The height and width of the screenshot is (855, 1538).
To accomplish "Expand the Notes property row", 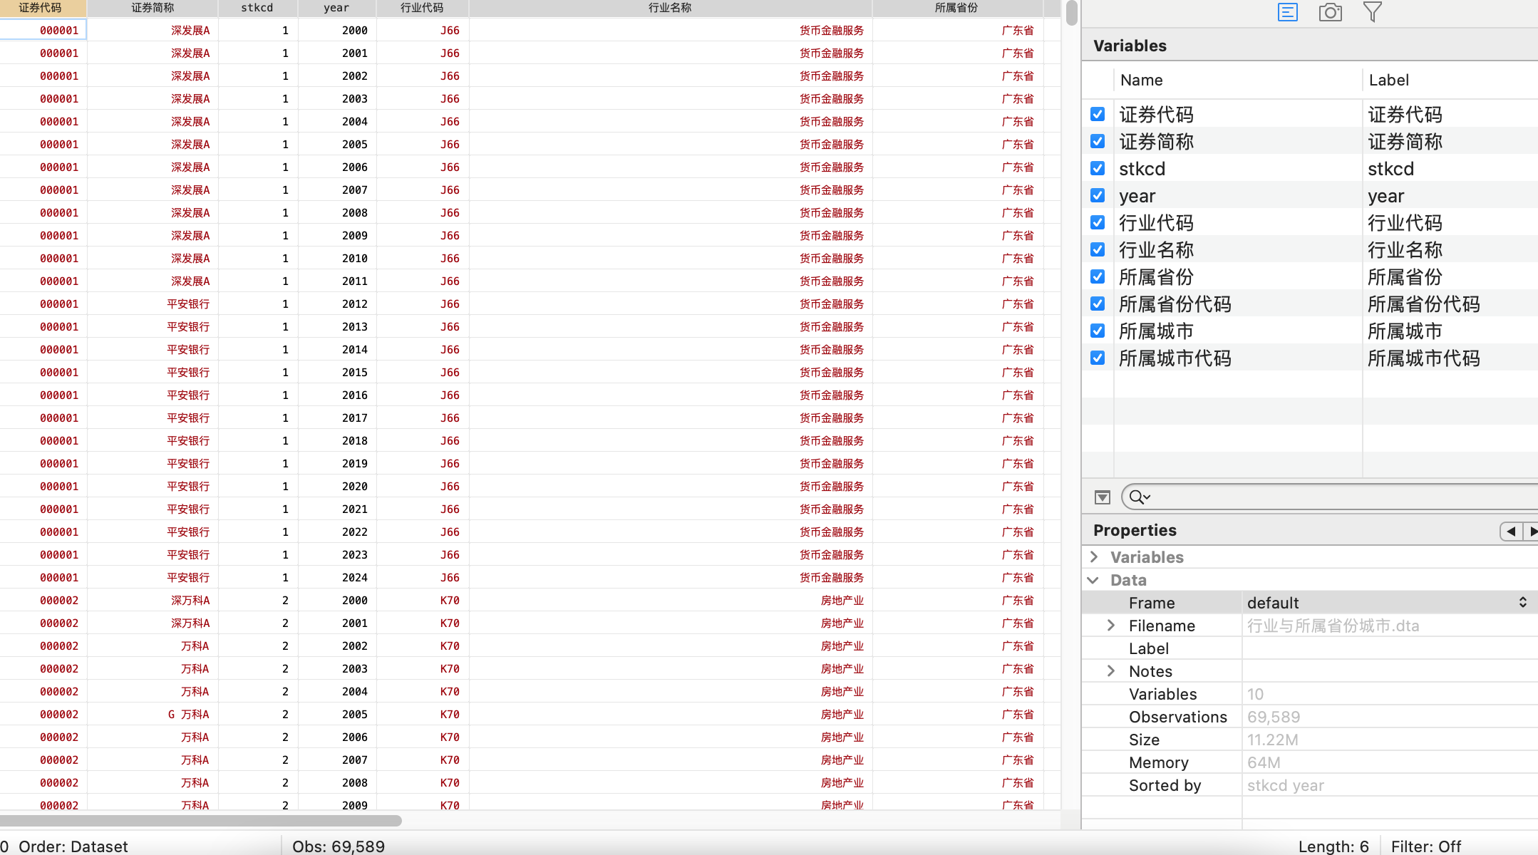I will pyautogui.click(x=1111, y=671).
